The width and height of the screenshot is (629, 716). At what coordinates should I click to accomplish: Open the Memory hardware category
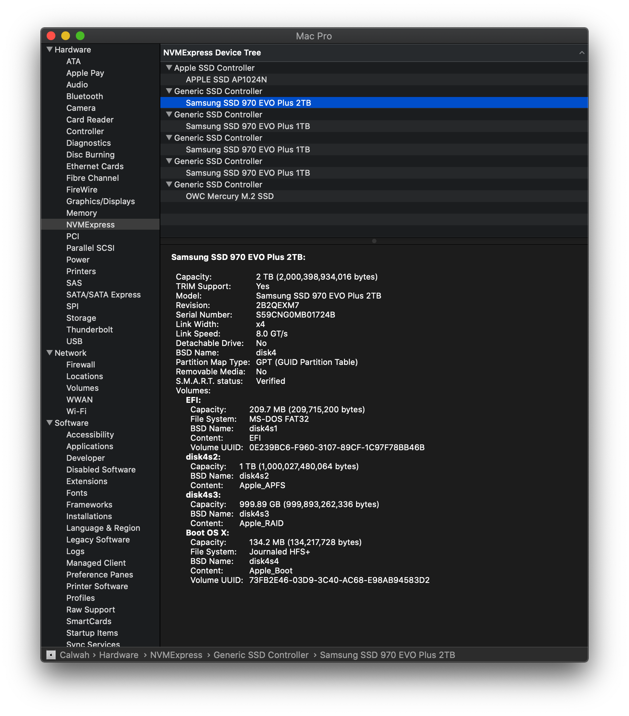[x=82, y=213]
